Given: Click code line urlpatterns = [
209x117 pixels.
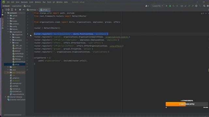Looking at the screenshot, I should 42,58.
